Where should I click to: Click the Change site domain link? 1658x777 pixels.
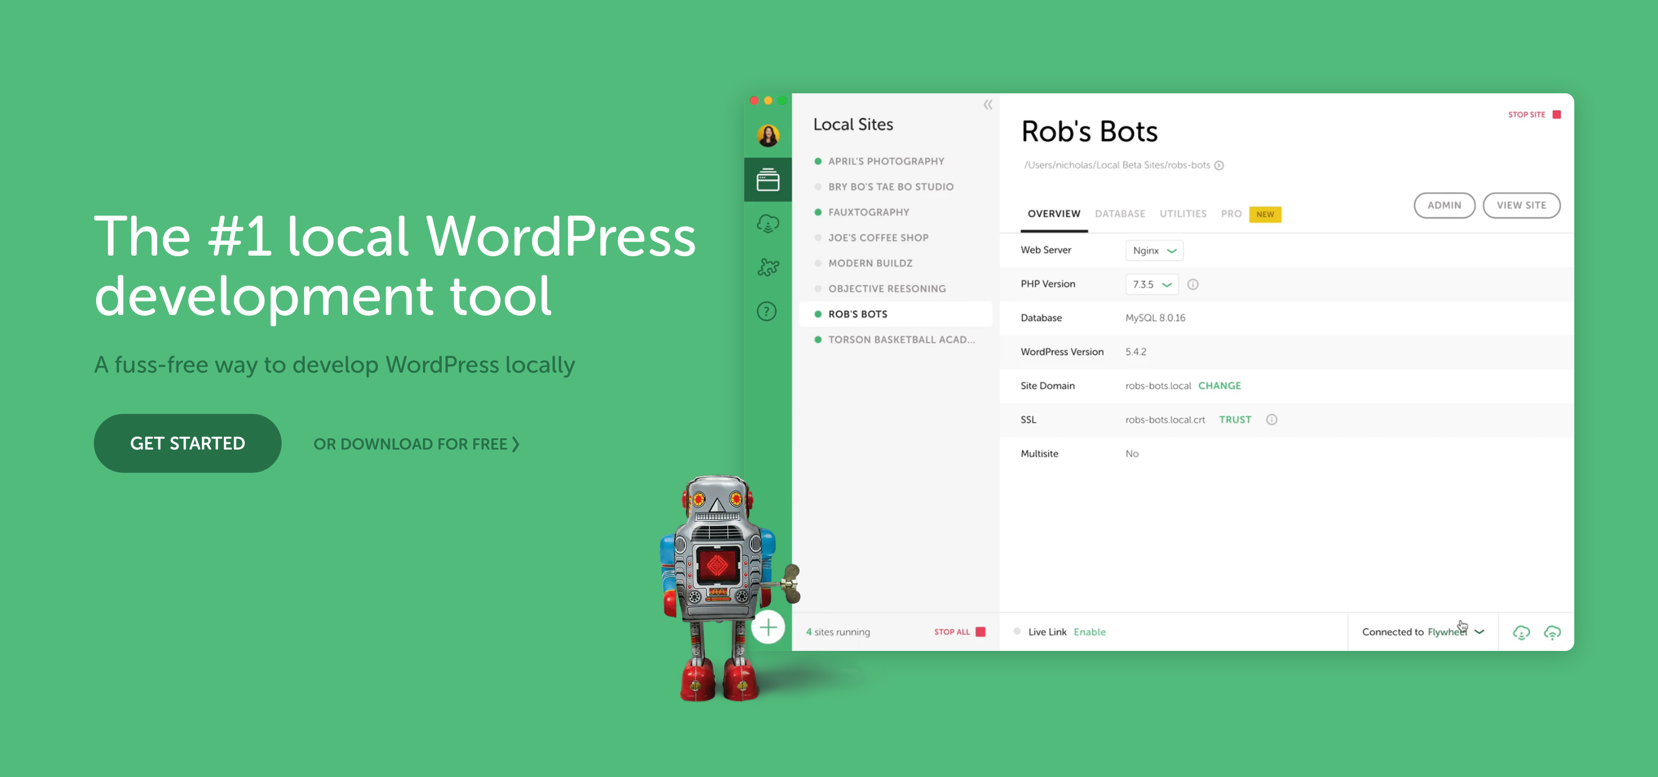pyautogui.click(x=1220, y=386)
